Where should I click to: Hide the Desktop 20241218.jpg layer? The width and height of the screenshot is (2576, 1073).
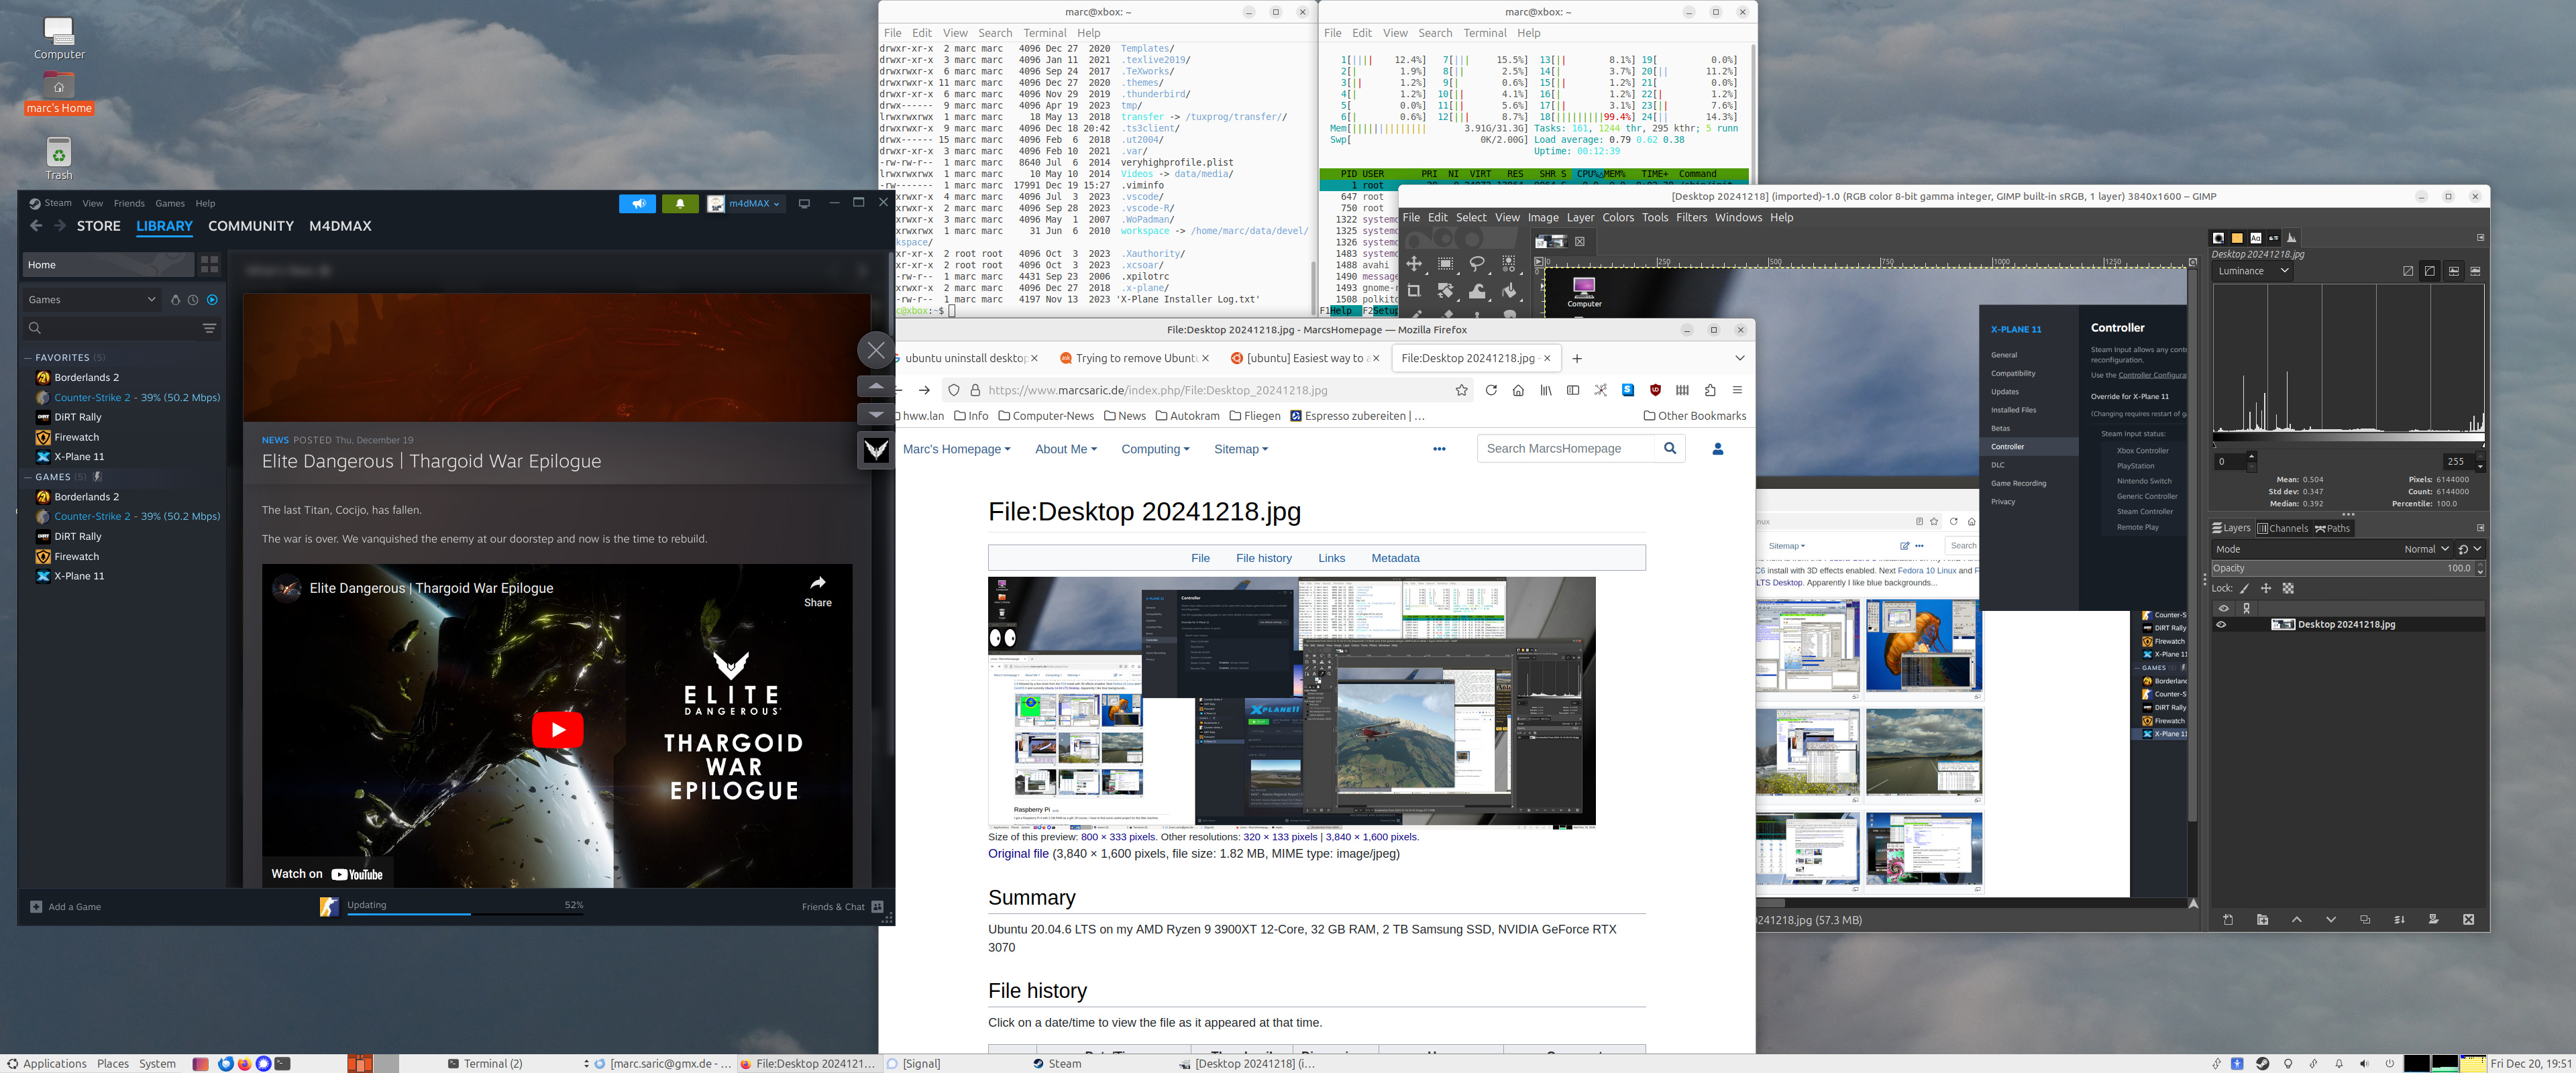pos(2222,624)
